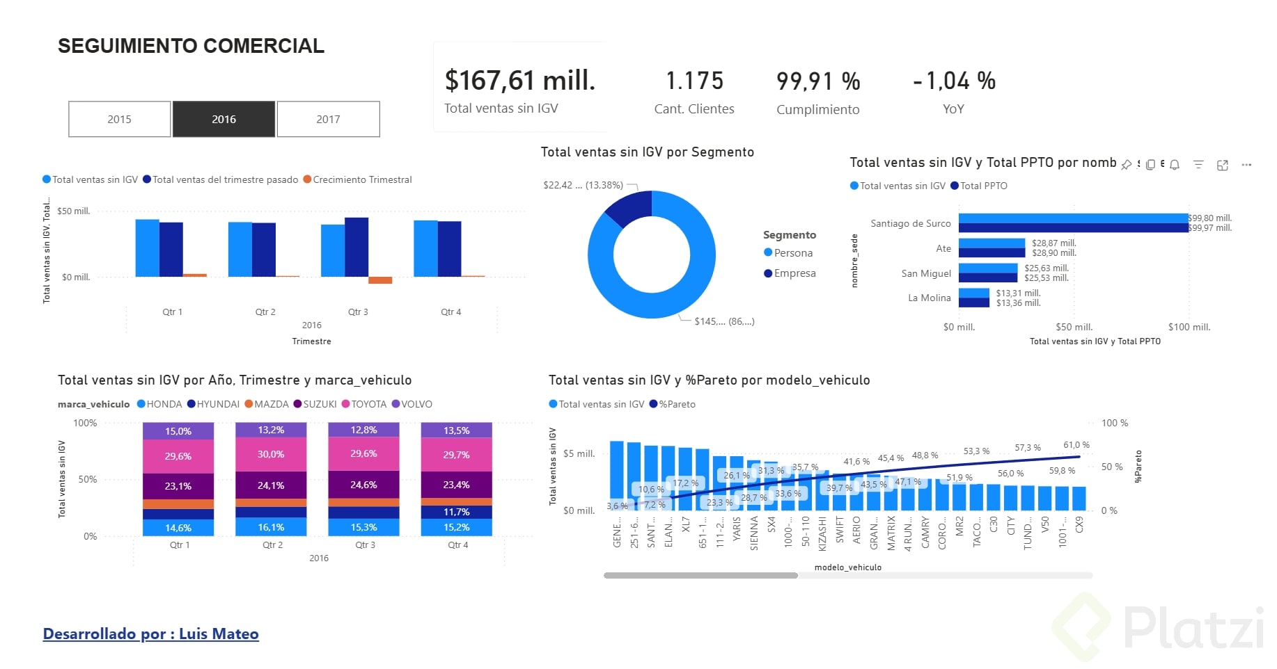Click the Santiago de Surco sede label
The width and height of the screenshot is (1277, 669).
click(911, 223)
